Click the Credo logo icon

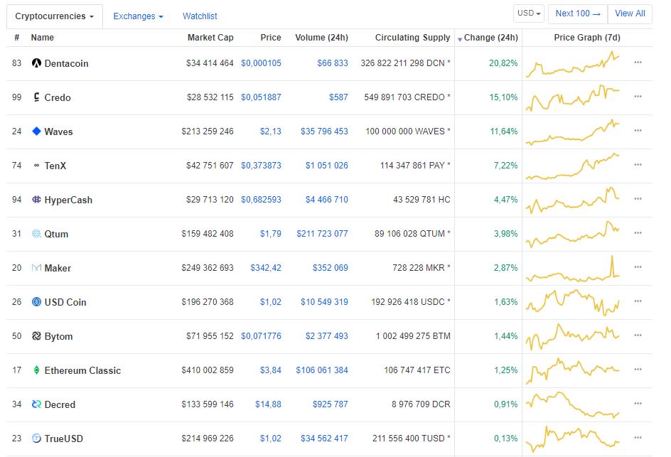36,97
